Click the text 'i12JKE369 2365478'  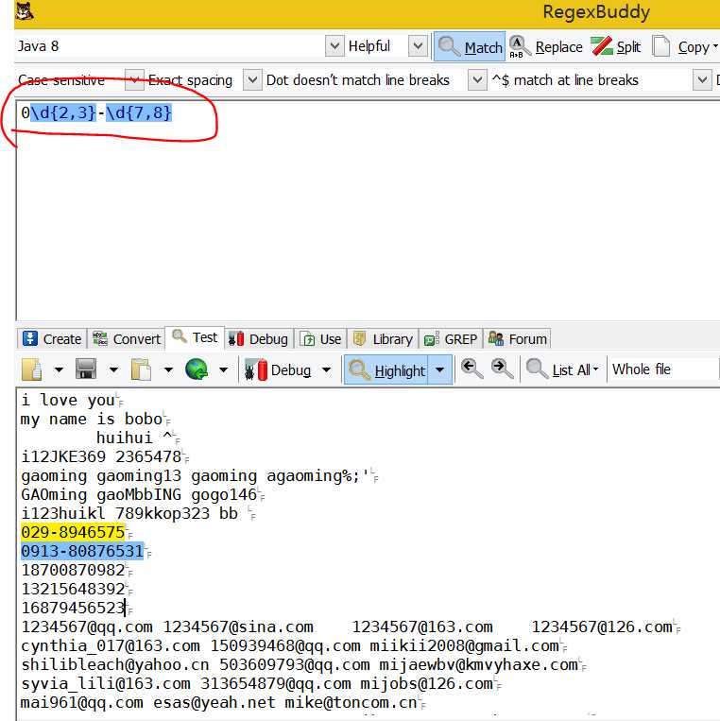101,456
